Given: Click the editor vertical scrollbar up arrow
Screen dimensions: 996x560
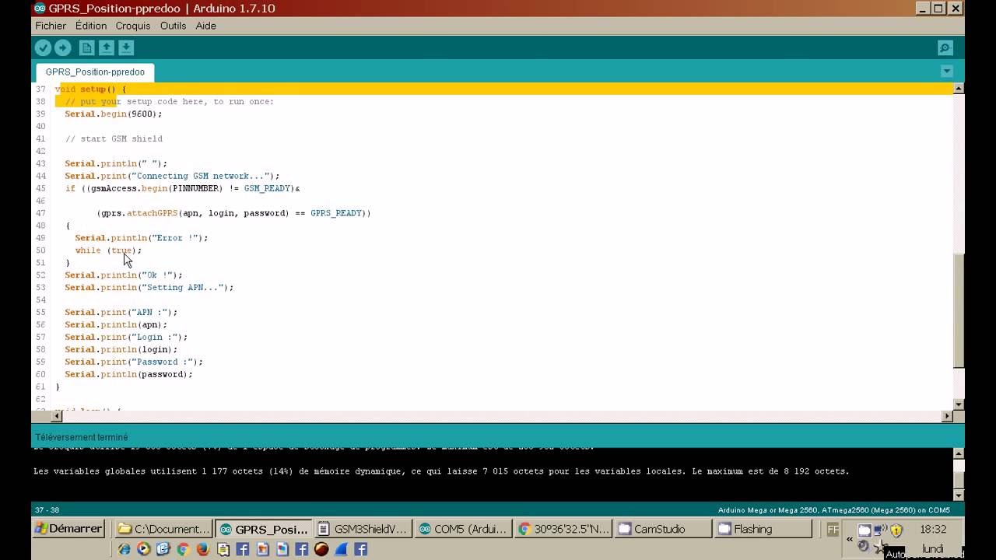Looking at the screenshot, I should coord(959,89).
